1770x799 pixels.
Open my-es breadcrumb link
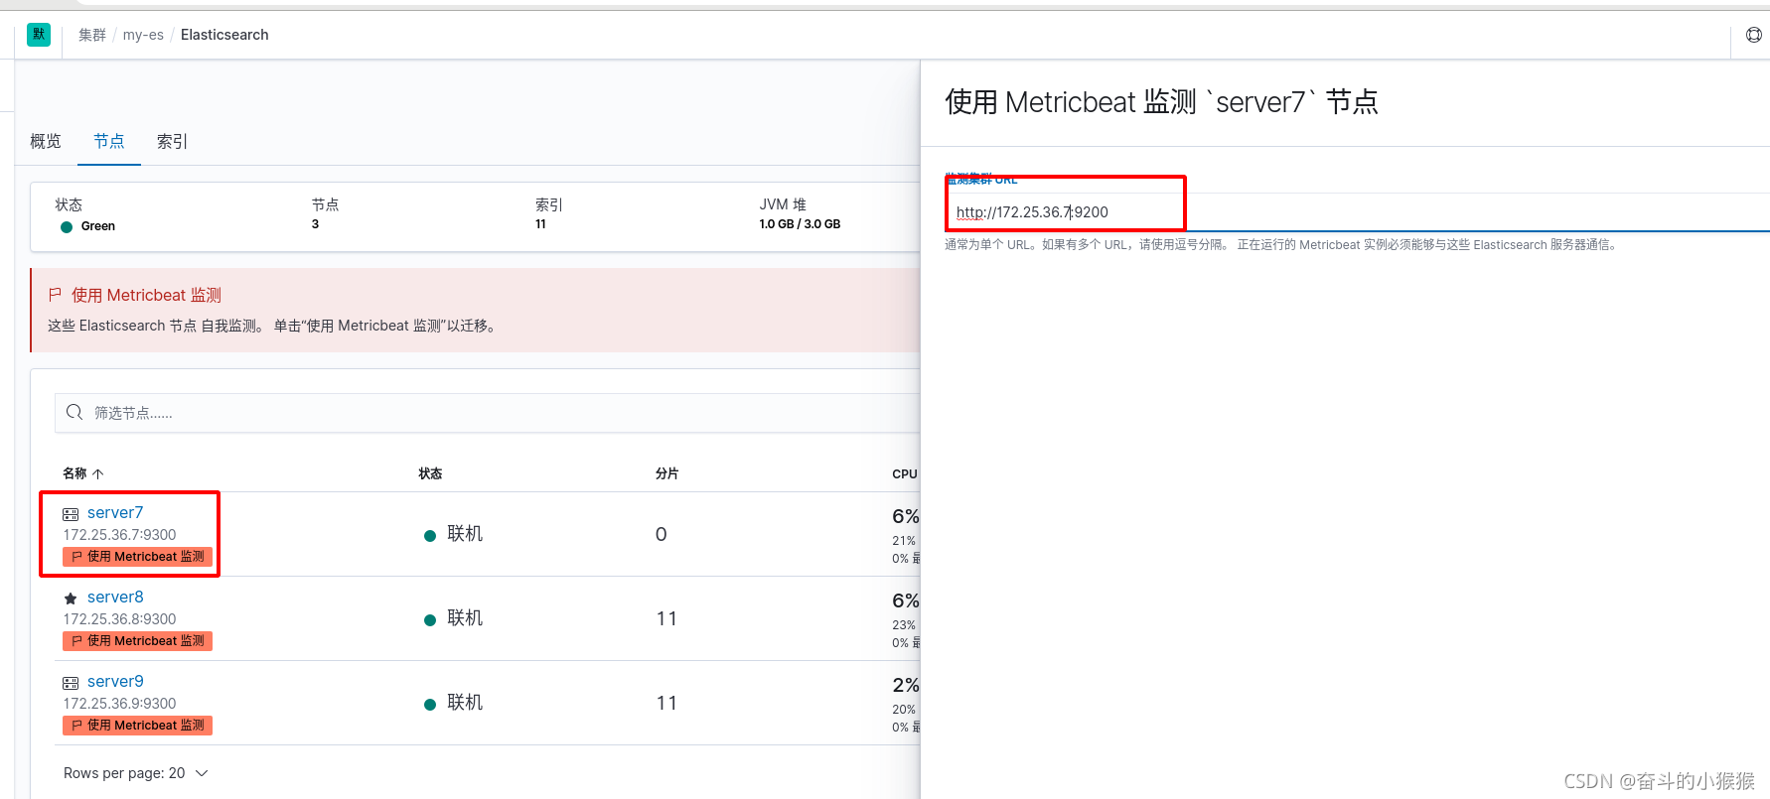(143, 35)
